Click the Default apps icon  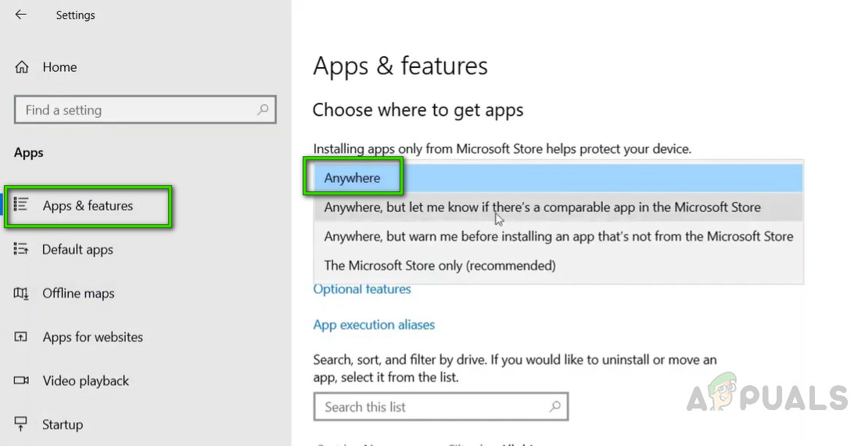[x=22, y=249]
